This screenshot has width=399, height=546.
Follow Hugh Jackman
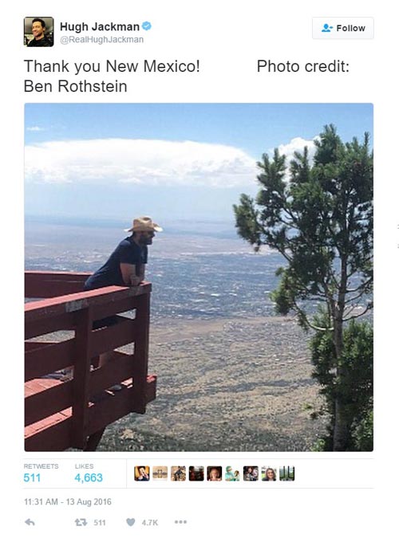(x=343, y=28)
